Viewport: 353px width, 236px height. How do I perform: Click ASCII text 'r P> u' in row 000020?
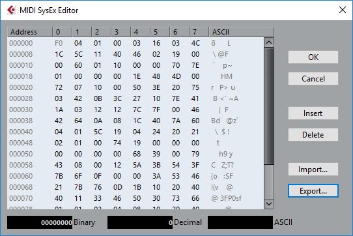point(223,87)
